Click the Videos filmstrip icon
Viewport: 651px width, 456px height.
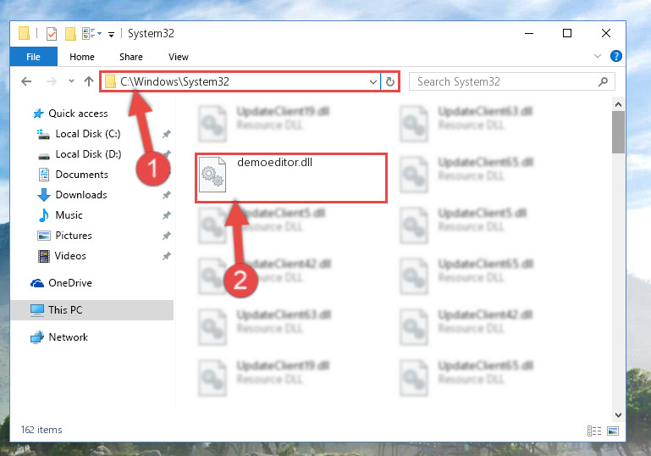pos(43,256)
